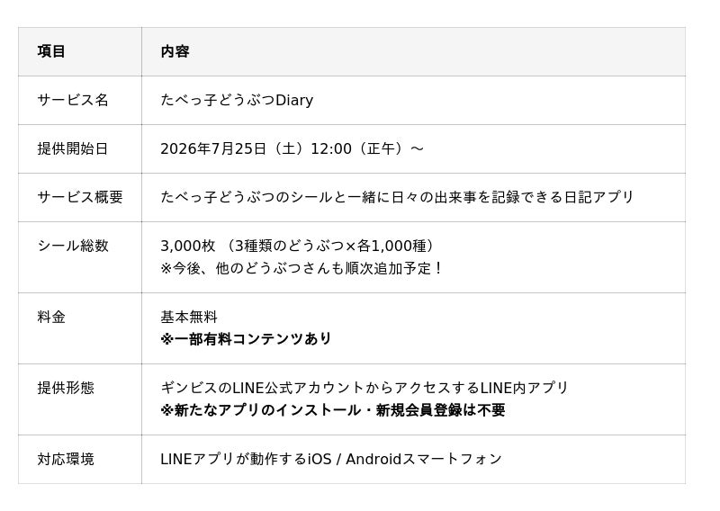Viewport: 720px width, 511px height.
Task: Click the 基本無料 pricing text
Action: pos(189,318)
